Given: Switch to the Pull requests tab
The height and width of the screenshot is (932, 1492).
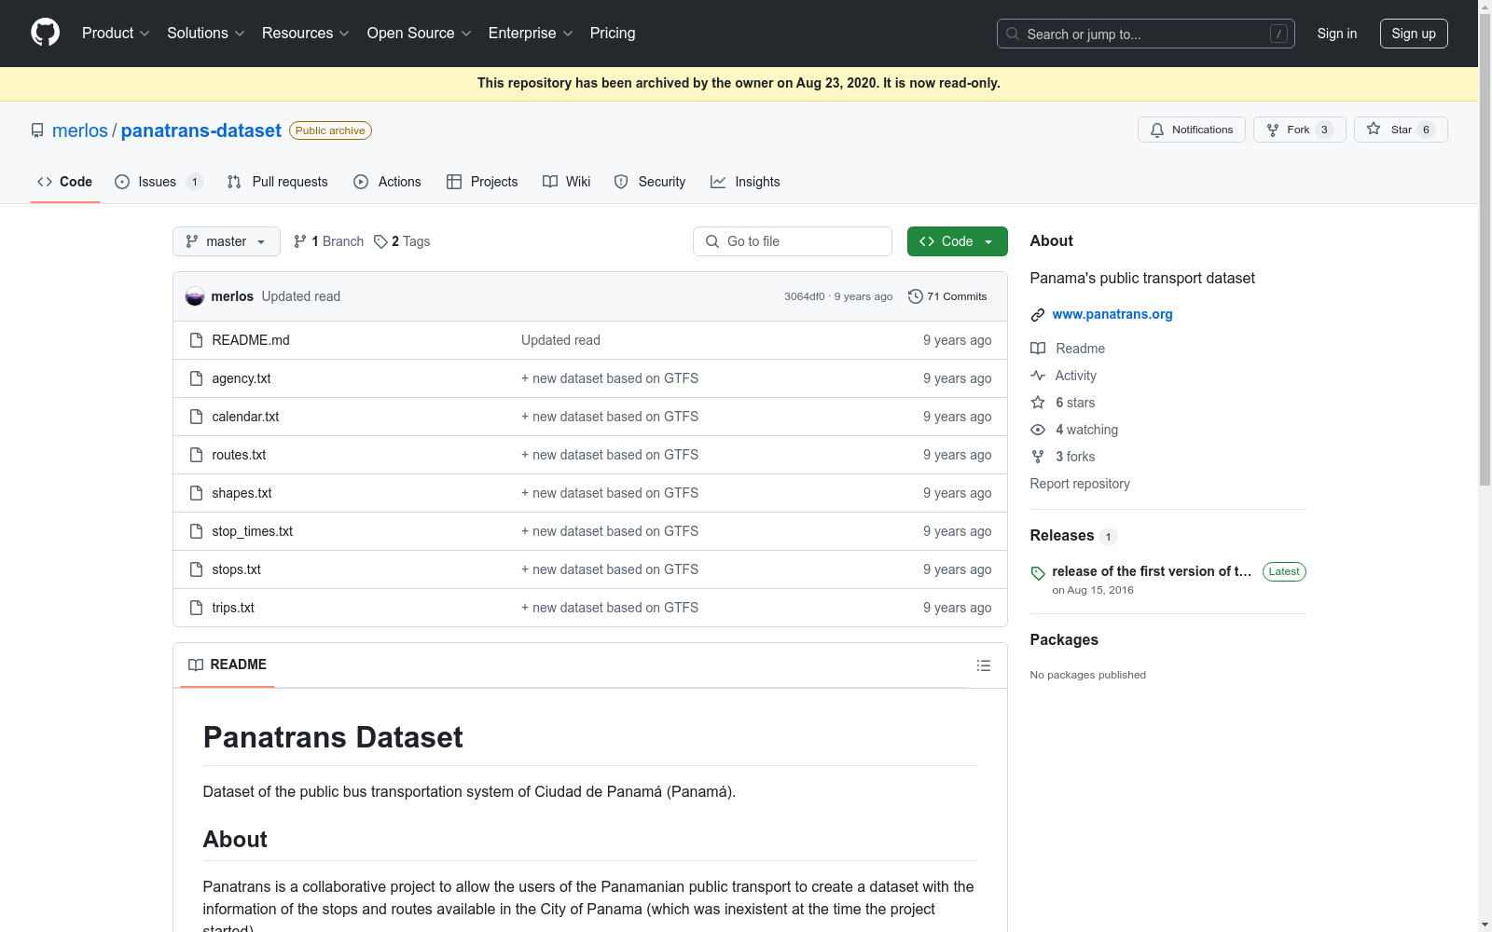Looking at the screenshot, I should click(278, 182).
